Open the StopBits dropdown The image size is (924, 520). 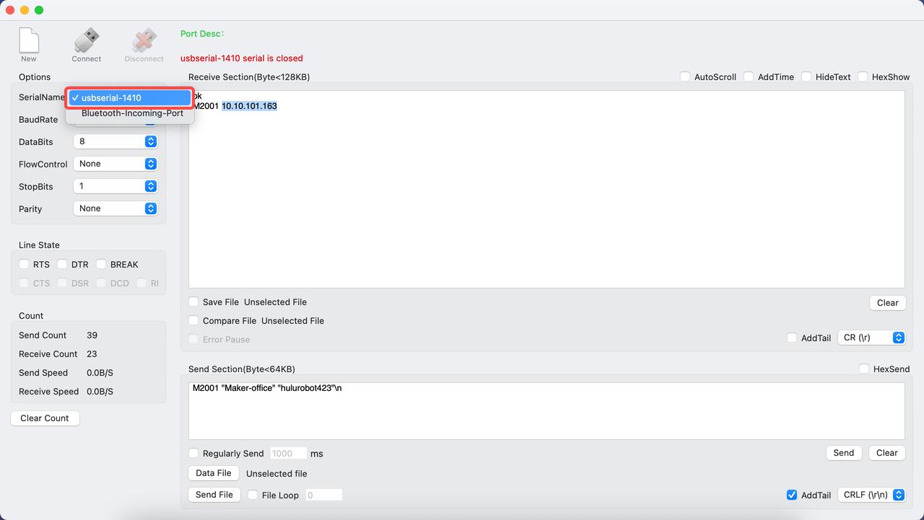[x=115, y=186]
